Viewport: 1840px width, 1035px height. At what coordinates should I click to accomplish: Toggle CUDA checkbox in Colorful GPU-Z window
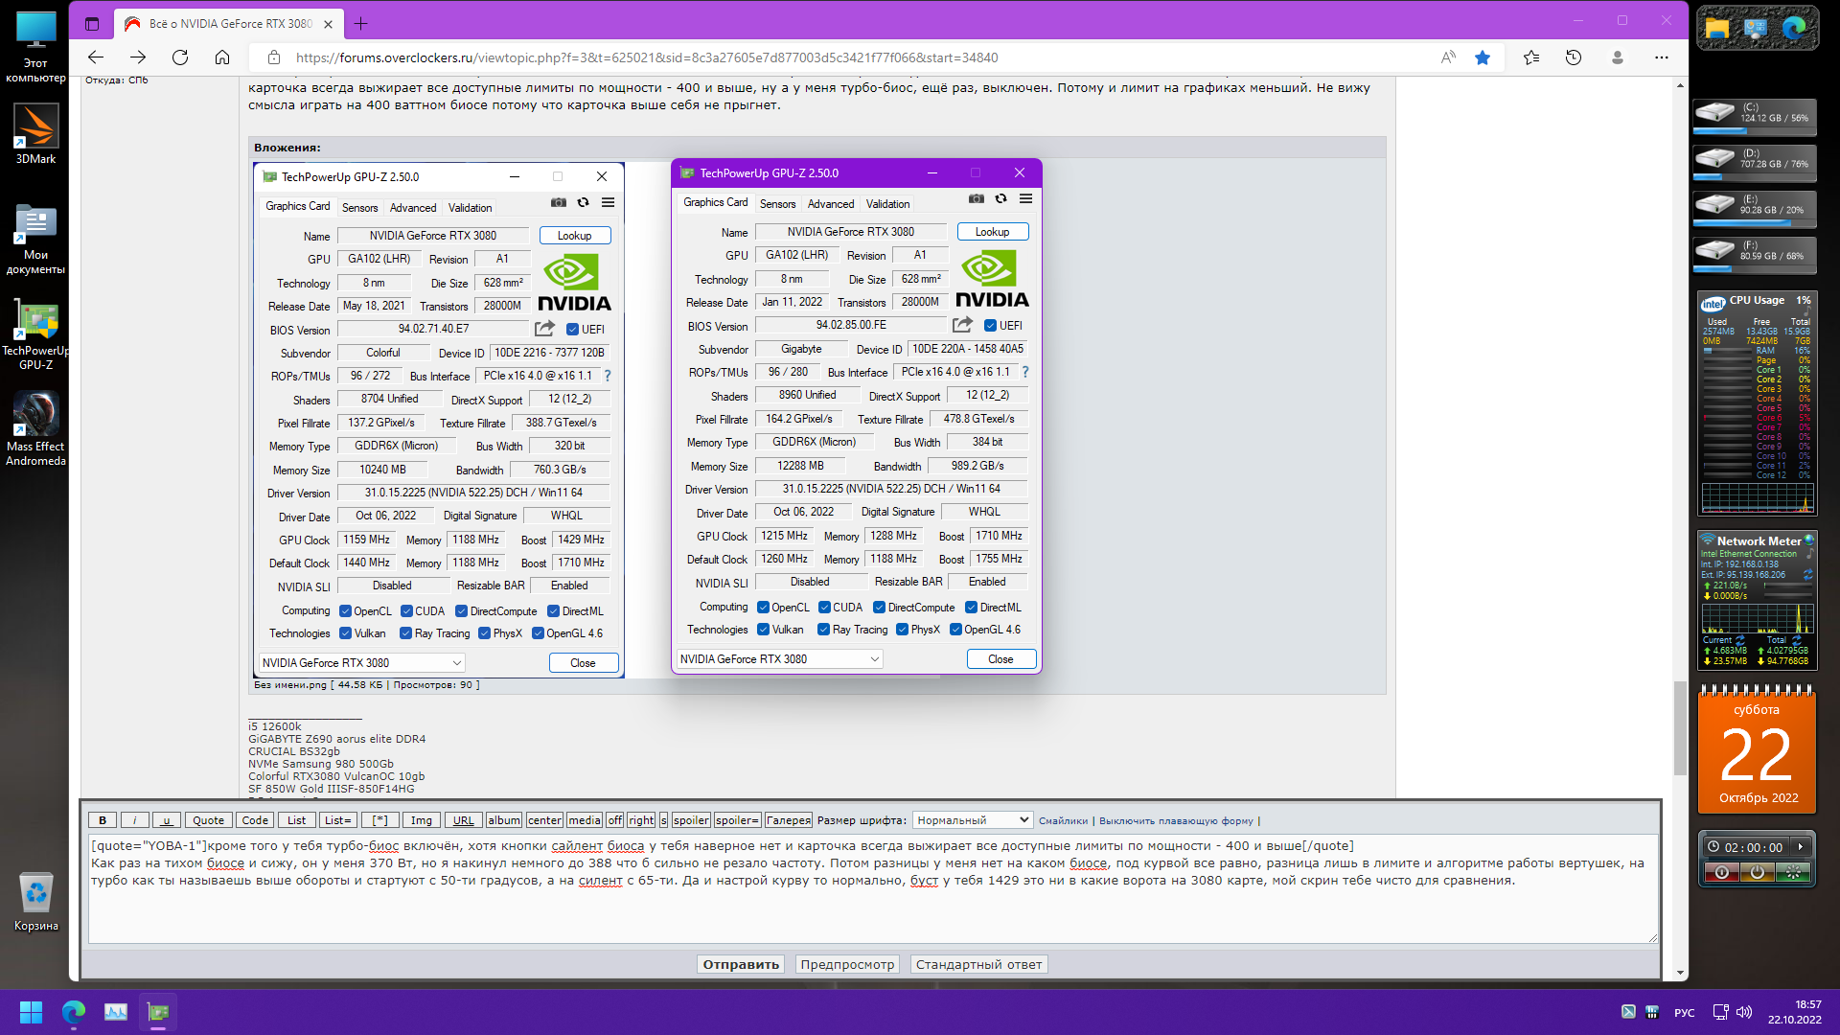pos(406,611)
